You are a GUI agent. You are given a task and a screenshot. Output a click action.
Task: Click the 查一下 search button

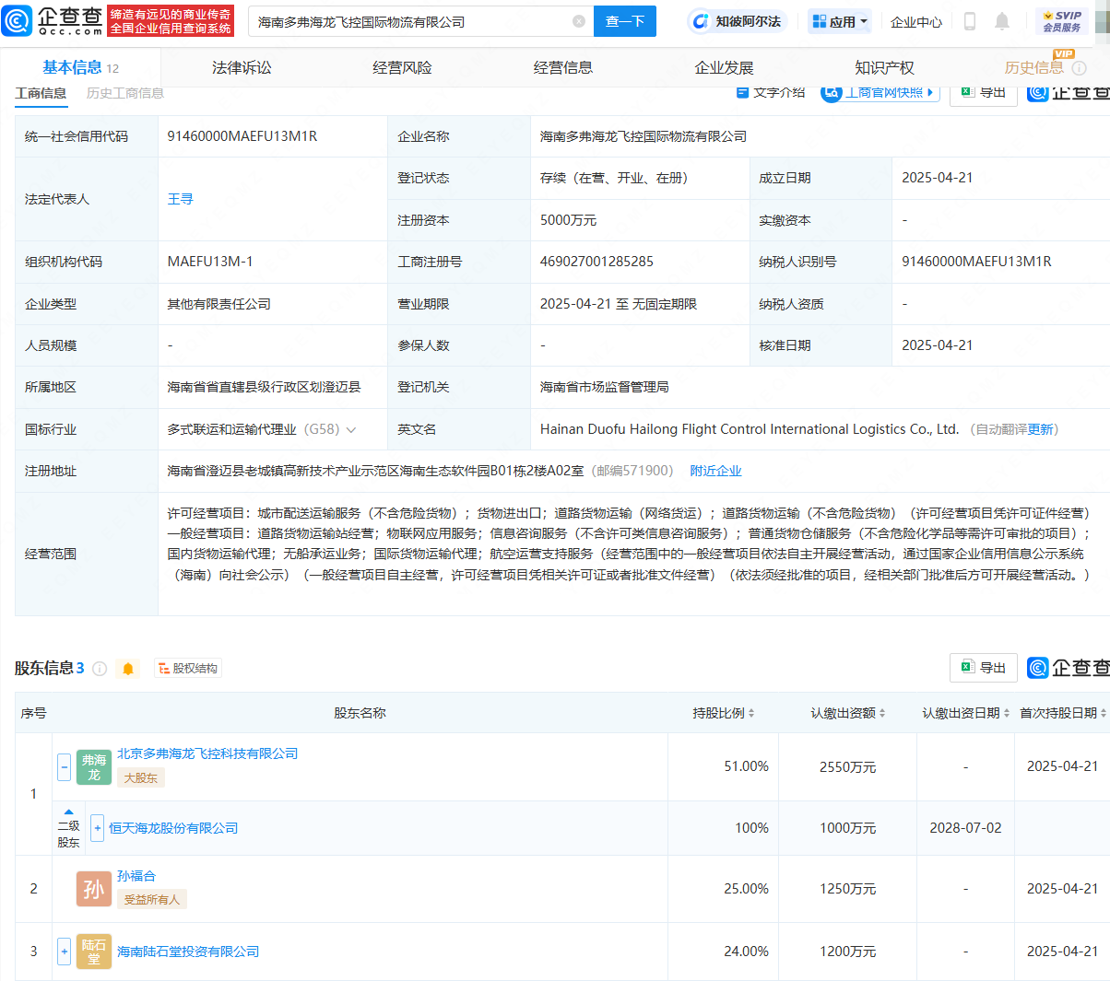pos(624,21)
